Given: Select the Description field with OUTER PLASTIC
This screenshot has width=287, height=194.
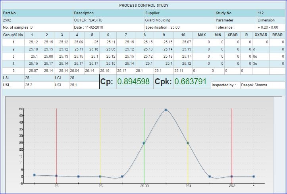Looking at the screenshot, I should (107, 20).
